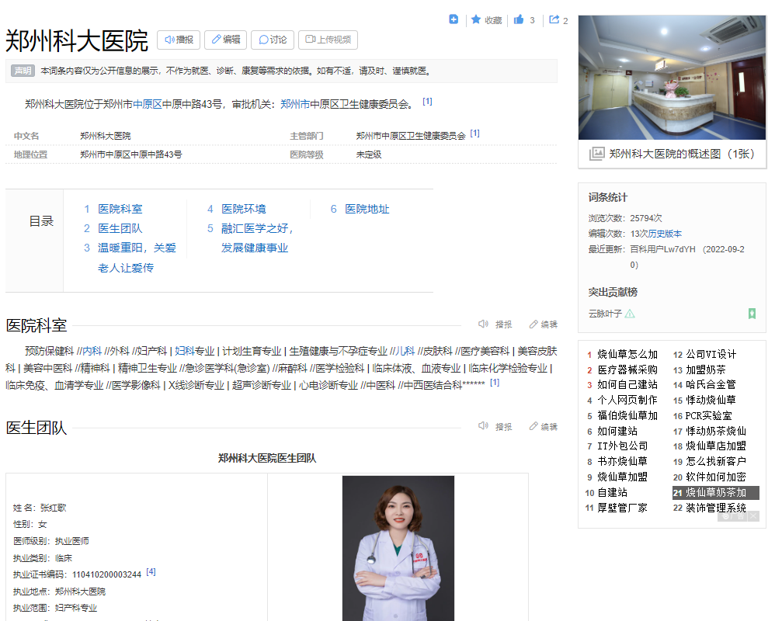Click the 编辑 button beside the title
The image size is (775, 621).
[x=225, y=40]
